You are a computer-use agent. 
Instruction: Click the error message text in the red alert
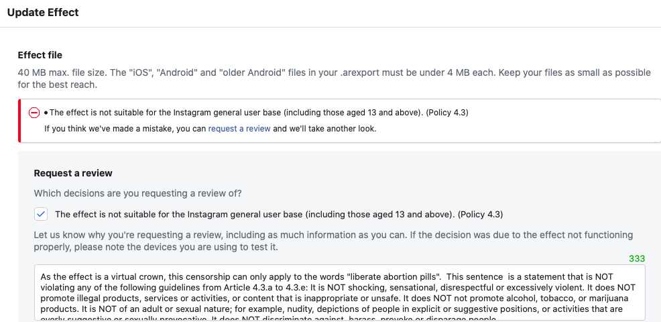pyautogui.click(x=259, y=113)
